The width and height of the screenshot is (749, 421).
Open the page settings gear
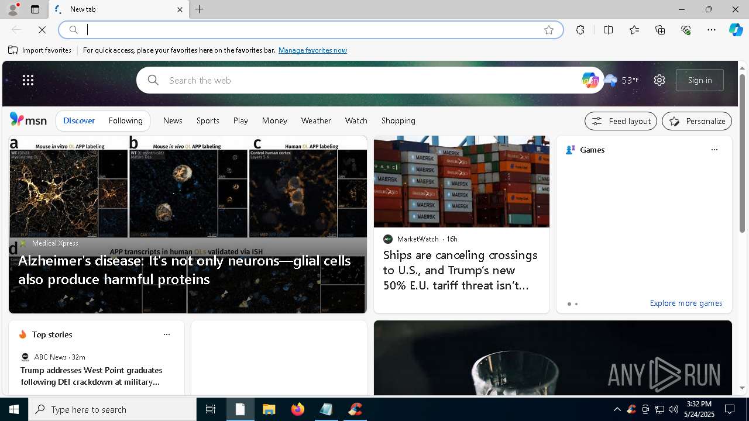(659, 80)
